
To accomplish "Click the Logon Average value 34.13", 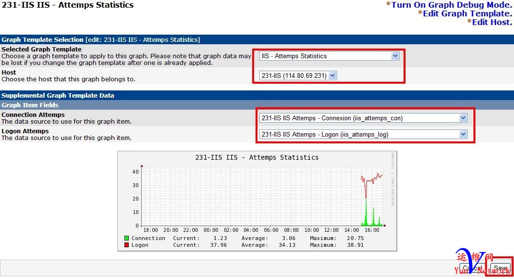I will point(287,245).
